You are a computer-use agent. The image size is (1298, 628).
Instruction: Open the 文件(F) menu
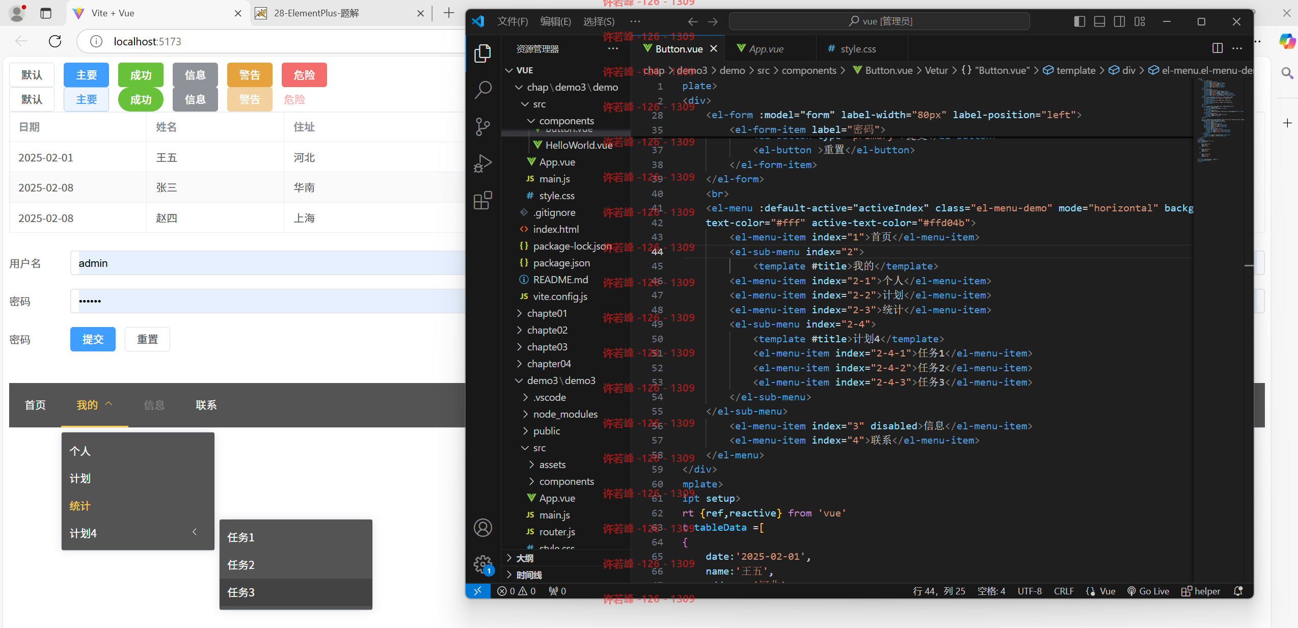tap(512, 21)
